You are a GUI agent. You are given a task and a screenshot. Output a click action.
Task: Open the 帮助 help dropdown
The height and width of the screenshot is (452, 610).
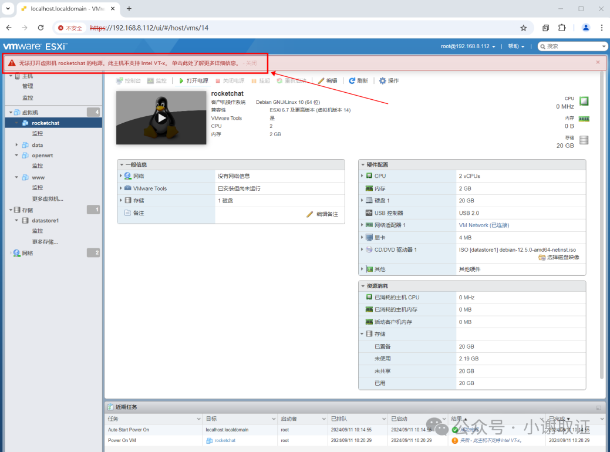(x=516, y=46)
